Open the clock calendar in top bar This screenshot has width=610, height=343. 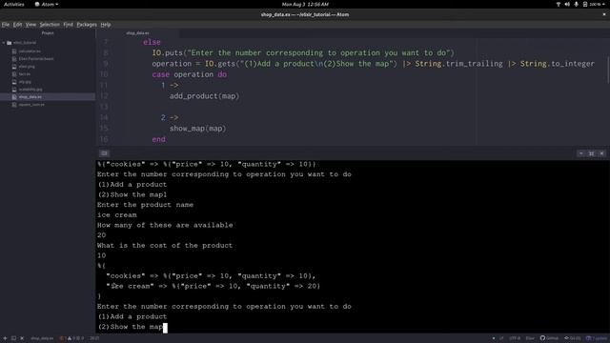coord(305,4)
